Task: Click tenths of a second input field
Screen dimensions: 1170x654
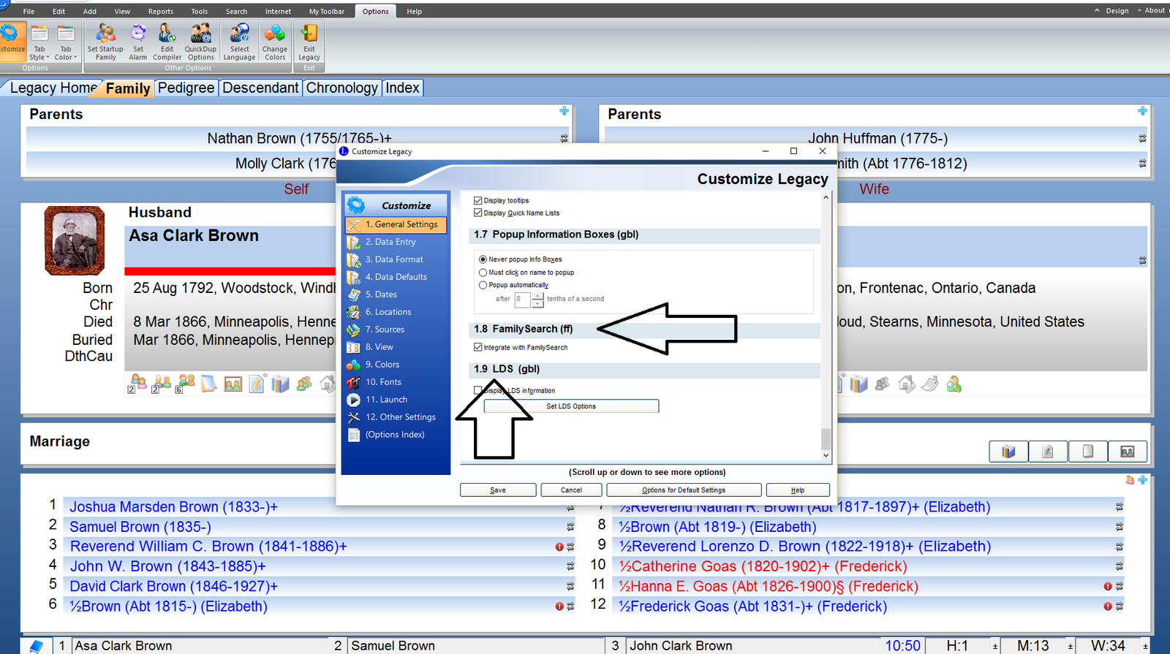Action: [x=523, y=299]
